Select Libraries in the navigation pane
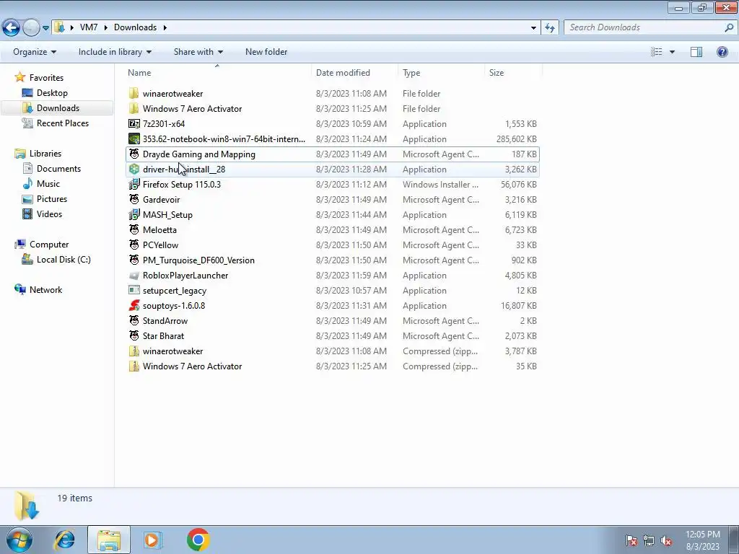739x554 pixels. click(45, 154)
